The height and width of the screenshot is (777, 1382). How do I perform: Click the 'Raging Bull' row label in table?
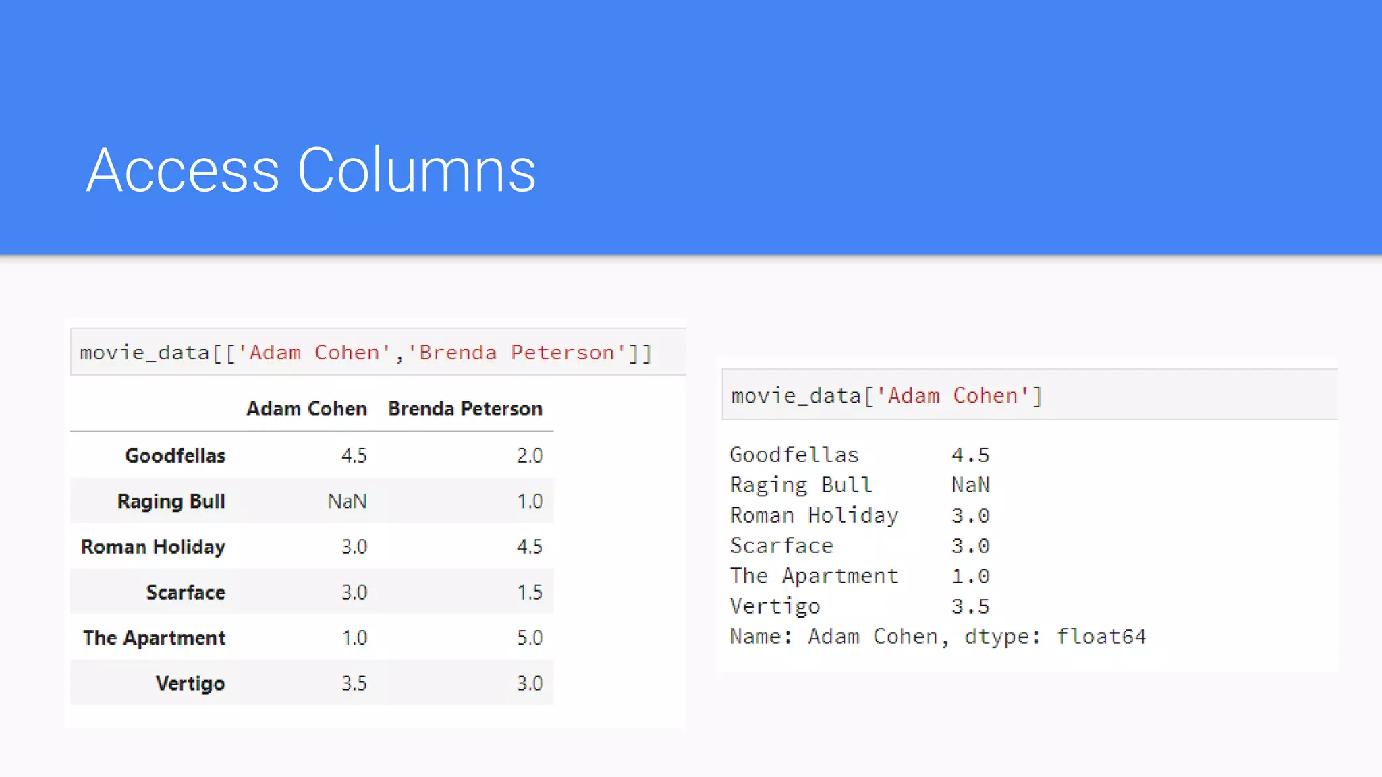click(171, 501)
